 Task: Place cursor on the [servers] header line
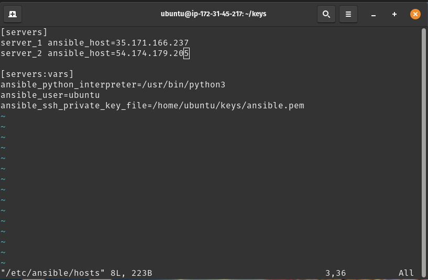pyautogui.click(x=24, y=32)
